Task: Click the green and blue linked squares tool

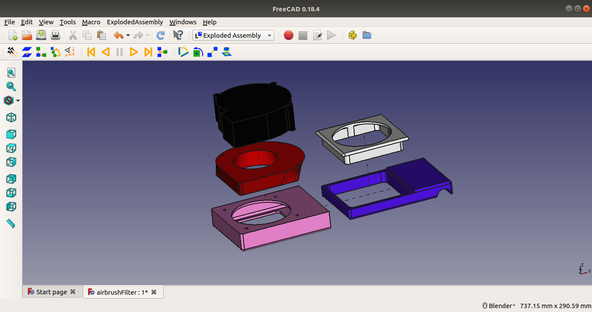Action: (x=41, y=52)
